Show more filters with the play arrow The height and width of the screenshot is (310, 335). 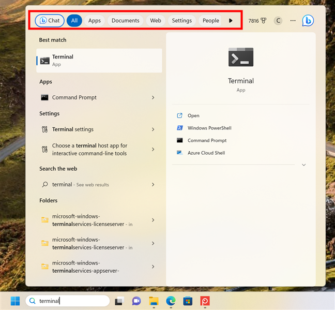(231, 21)
